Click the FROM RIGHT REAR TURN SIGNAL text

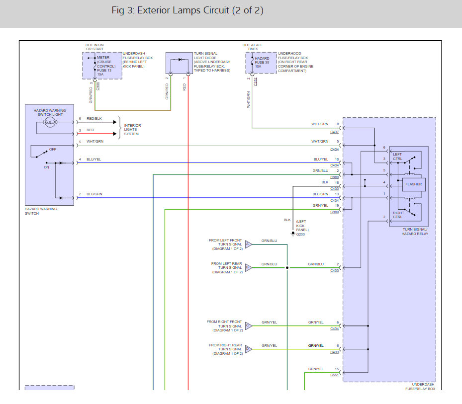click(226, 349)
